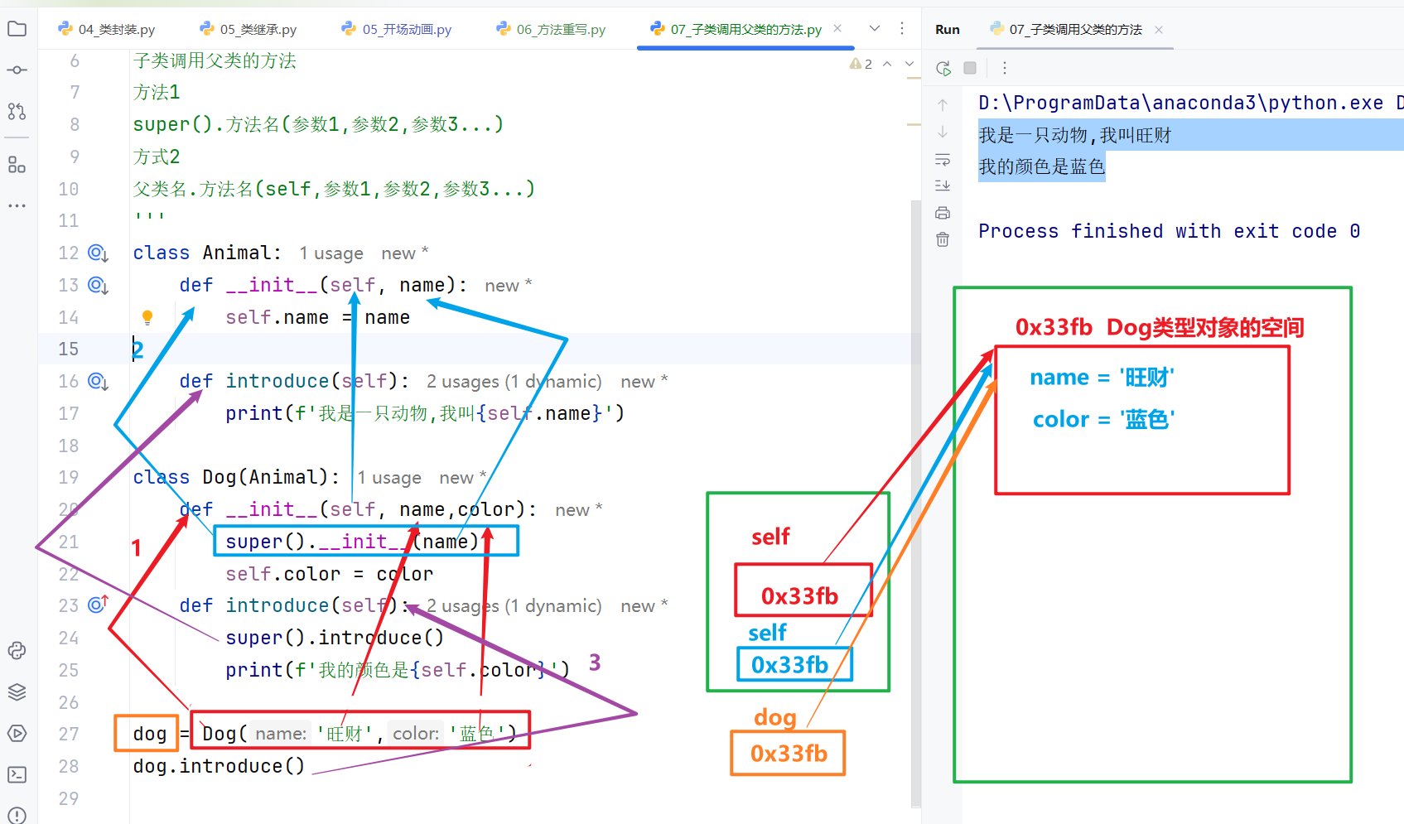
Task: Click the '1 usage' hint beside class Animal
Action: pyautogui.click(x=331, y=253)
